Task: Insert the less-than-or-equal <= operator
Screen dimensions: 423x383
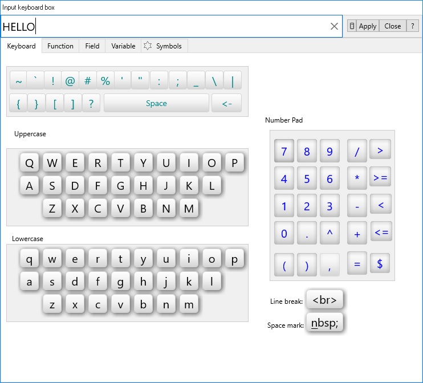Action: tap(381, 231)
